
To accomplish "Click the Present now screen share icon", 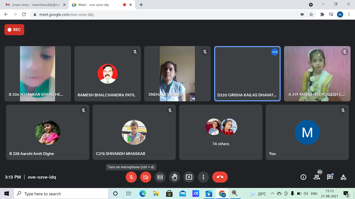I will coord(189,177).
